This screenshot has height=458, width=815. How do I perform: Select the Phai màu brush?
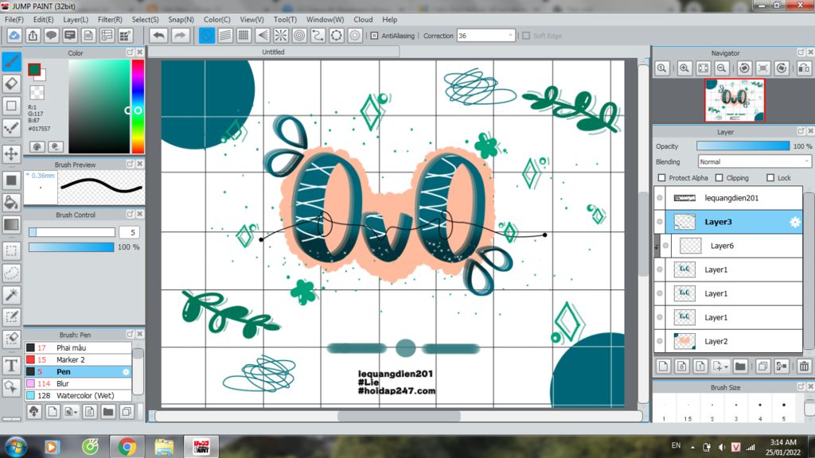[x=78, y=347]
